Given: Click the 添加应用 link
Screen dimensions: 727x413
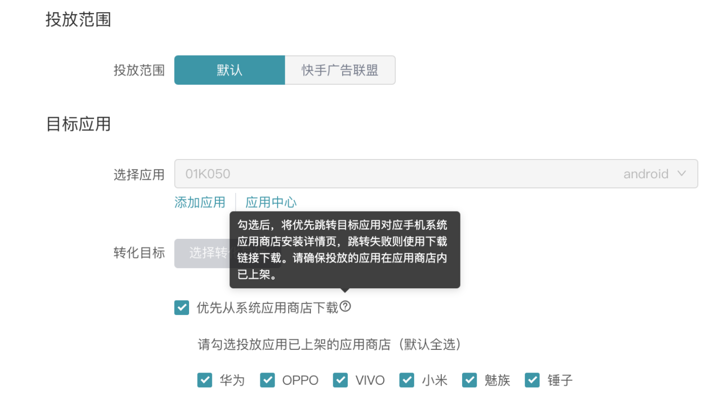Looking at the screenshot, I should tap(200, 201).
